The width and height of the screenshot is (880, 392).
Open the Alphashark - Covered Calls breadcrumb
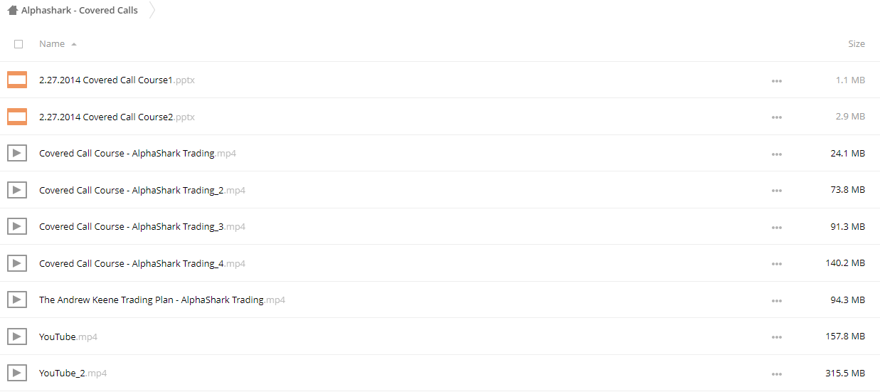coord(80,11)
